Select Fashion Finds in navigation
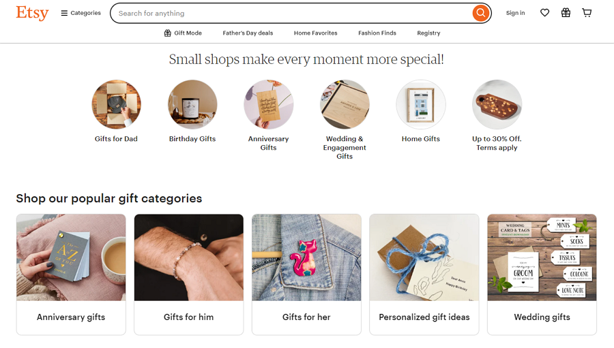Screen dimensions: 614x348 (377, 33)
